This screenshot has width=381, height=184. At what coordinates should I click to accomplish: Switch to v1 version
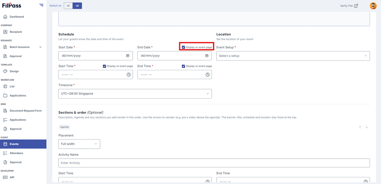pyautogui.click(x=68, y=6)
